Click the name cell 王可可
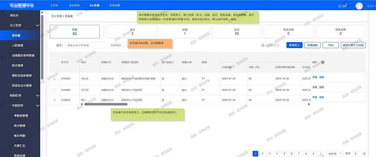This screenshot has height=157, width=376. (84, 90)
